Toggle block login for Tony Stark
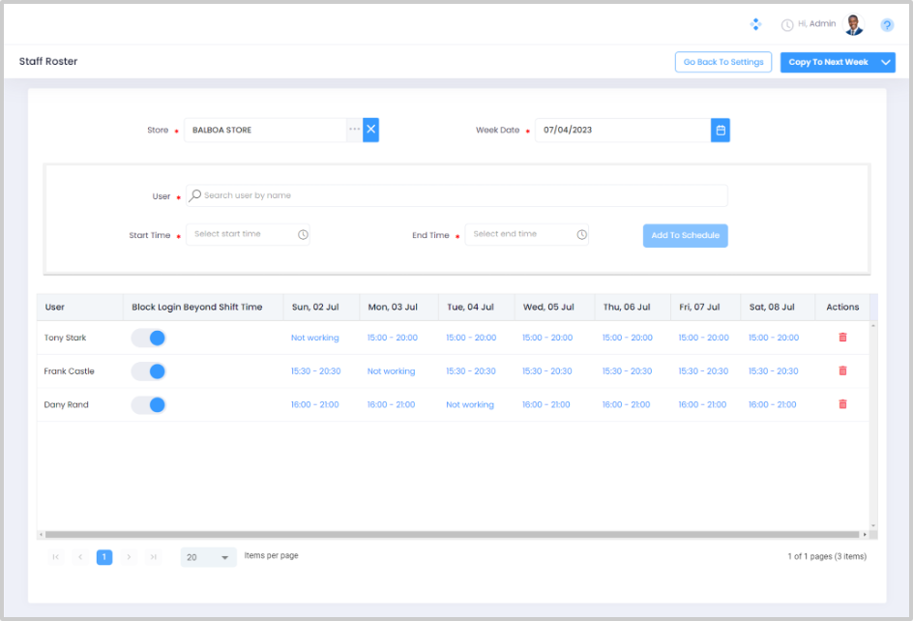The width and height of the screenshot is (913, 621). point(149,338)
